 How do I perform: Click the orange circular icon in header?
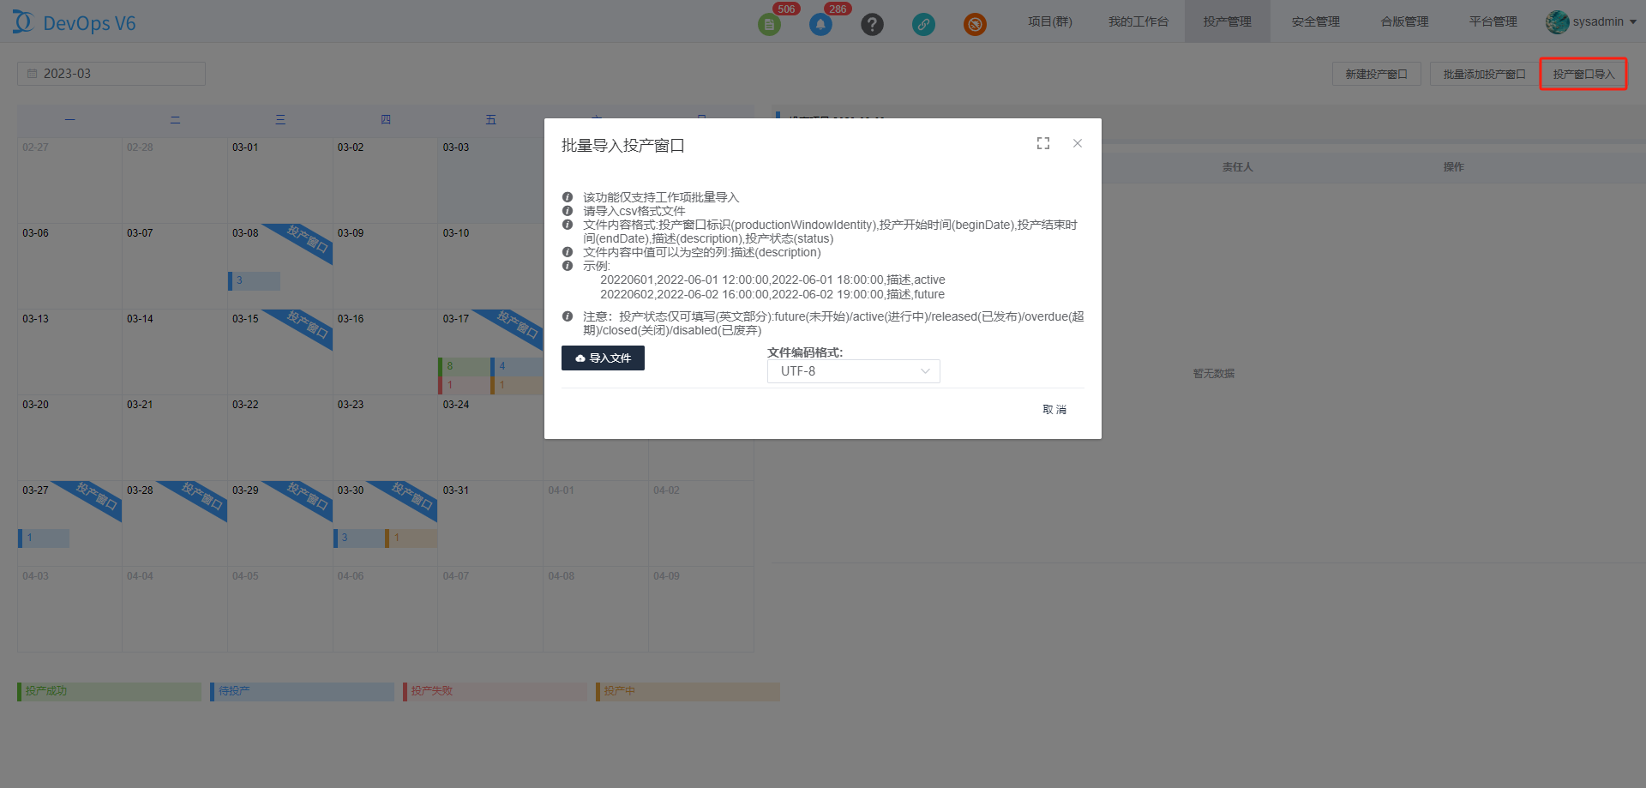[x=975, y=25]
